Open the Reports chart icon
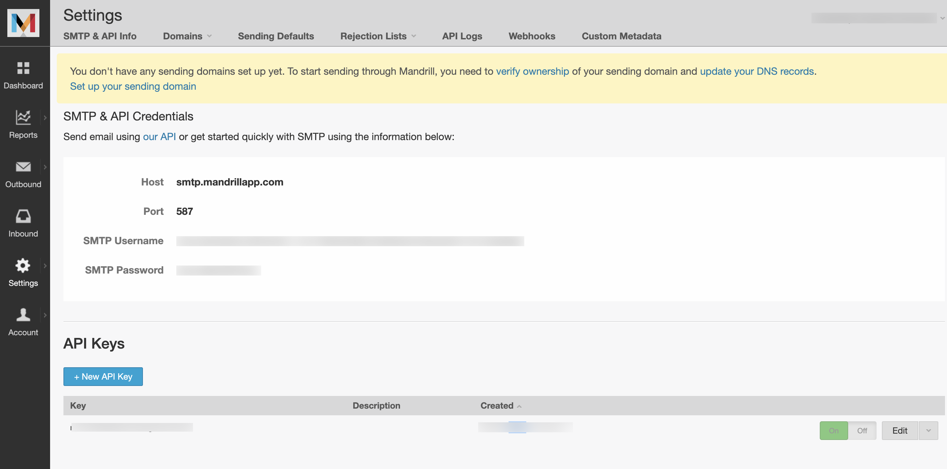Viewport: 947px width, 469px height. point(23,117)
